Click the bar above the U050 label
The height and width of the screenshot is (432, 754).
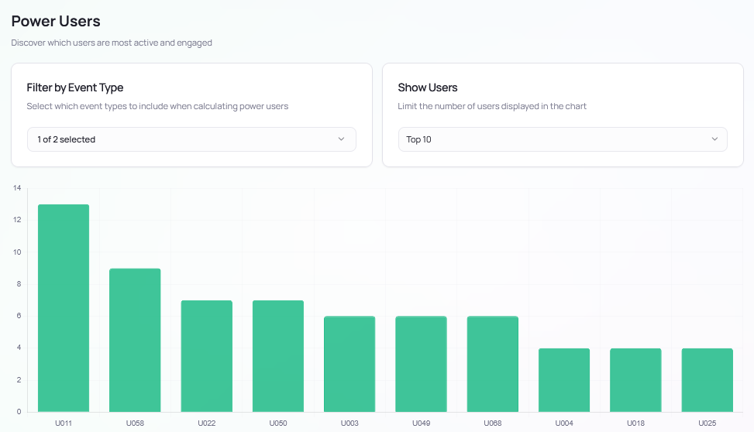278,356
